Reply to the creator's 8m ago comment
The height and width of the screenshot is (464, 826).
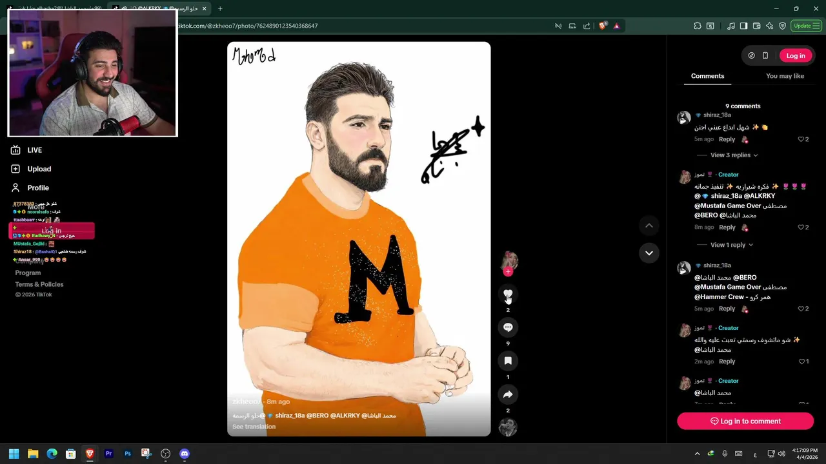(727, 227)
